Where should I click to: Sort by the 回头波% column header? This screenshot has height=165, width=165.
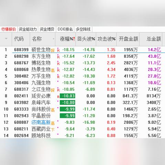(86, 39)
